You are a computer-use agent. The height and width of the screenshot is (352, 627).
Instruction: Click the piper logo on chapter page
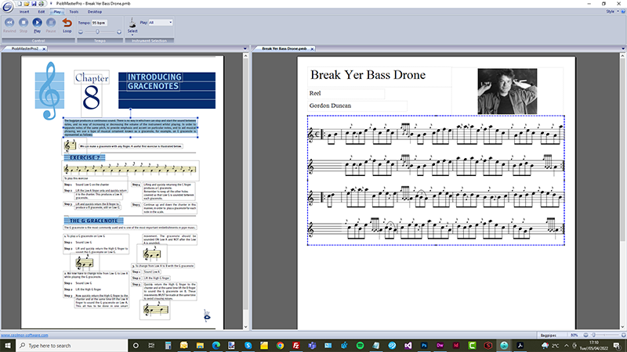click(207, 315)
